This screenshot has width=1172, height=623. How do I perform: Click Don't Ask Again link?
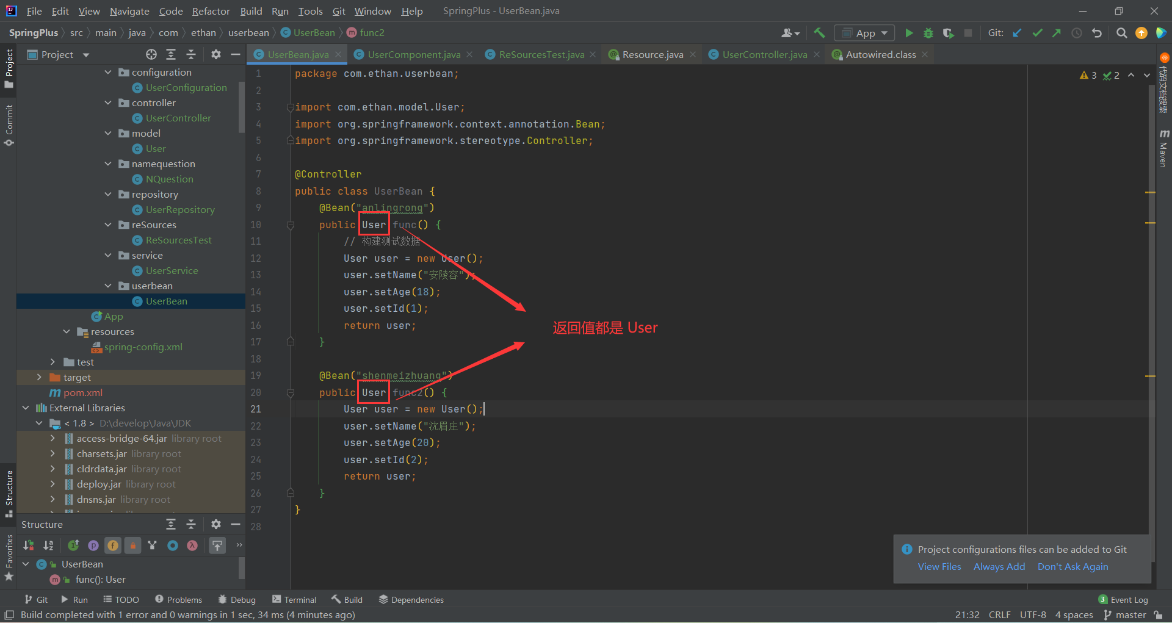click(1073, 567)
